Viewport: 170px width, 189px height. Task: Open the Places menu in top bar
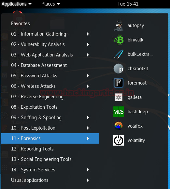(50, 4)
